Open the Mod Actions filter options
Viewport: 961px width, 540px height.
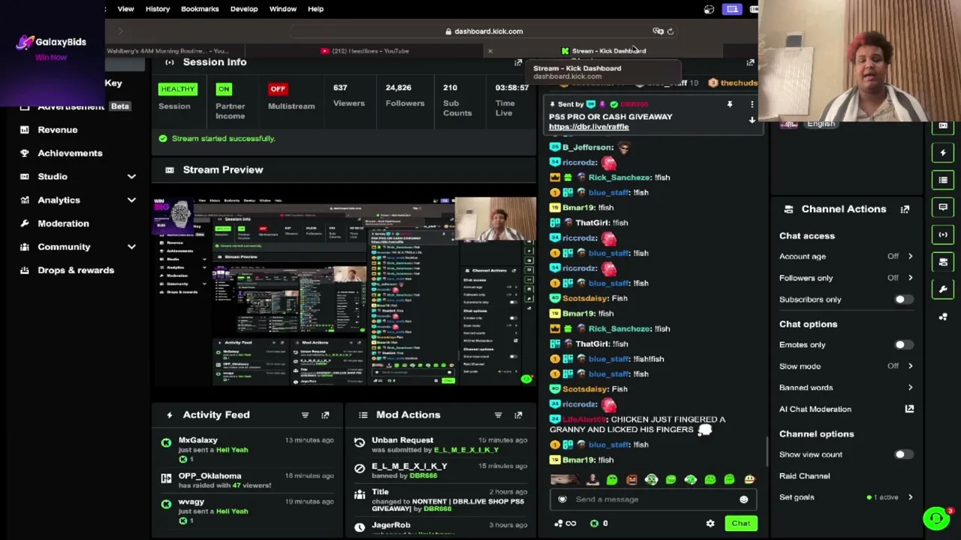pyautogui.click(x=498, y=415)
